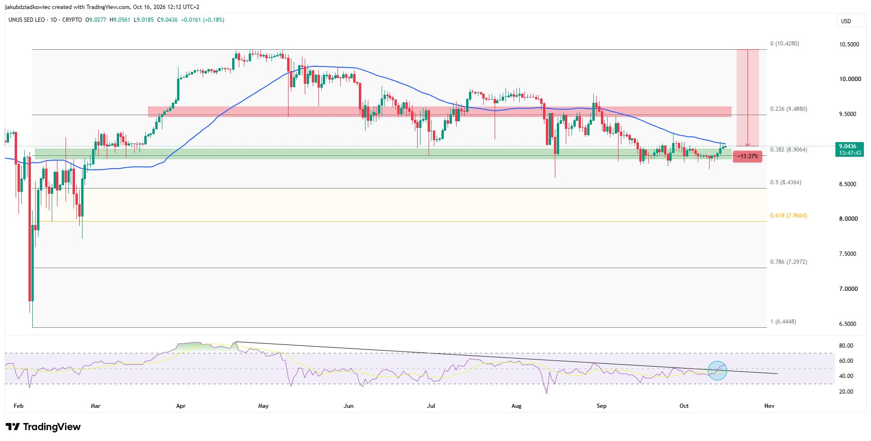Select the 0 (10.4280) Fibonacci label
Image resolution: width=871 pixels, height=441 pixels.
[785, 44]
